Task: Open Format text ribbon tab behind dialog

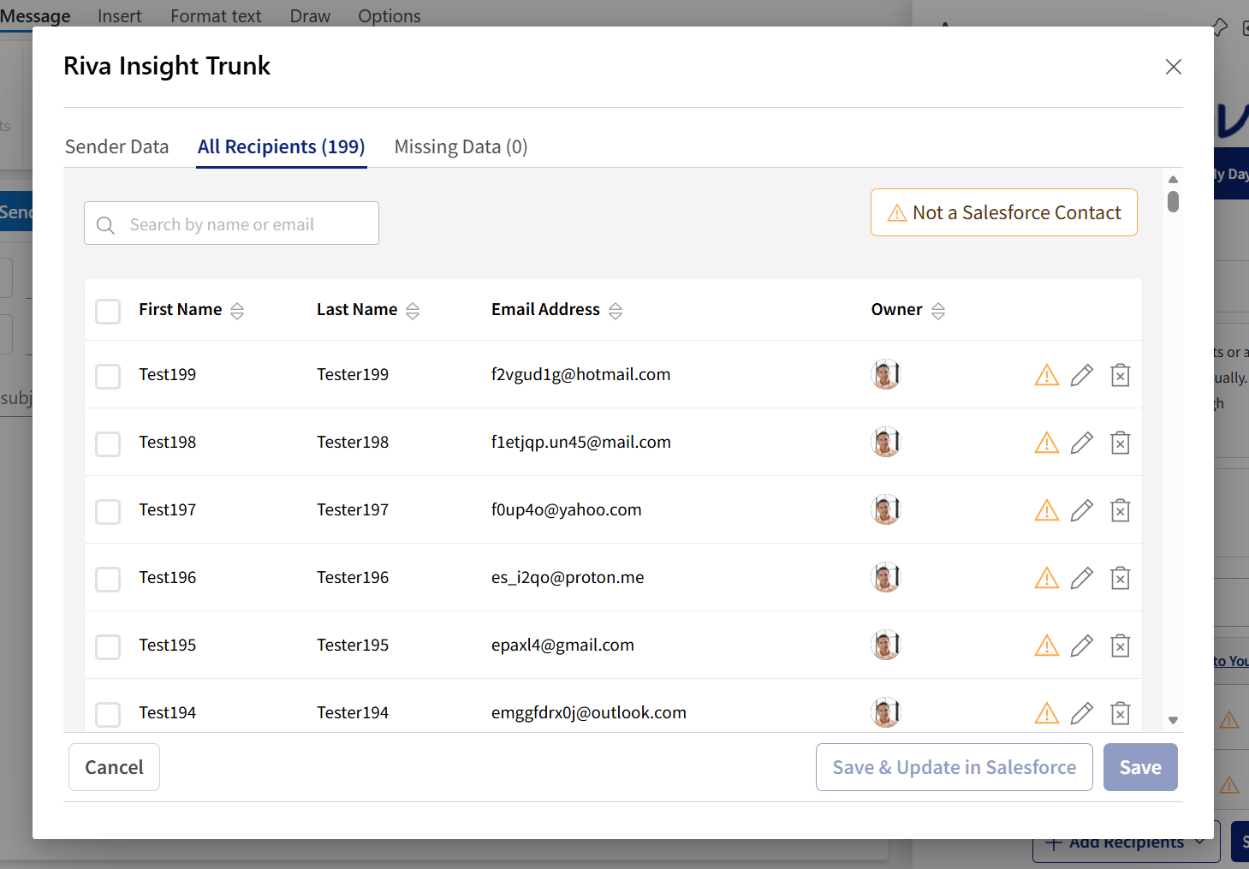Action: 216,16
